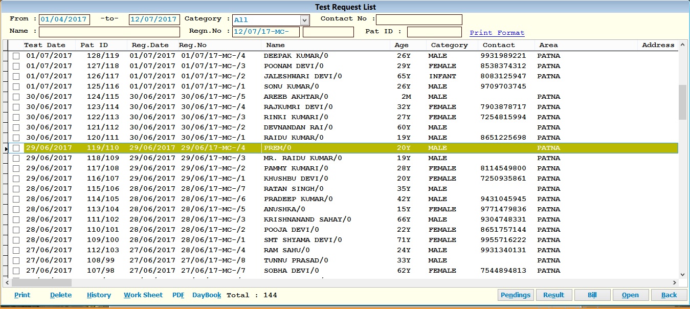
Task: Tick the checkbox for SOBHA DEVI/0
Action: pos(16,270)
